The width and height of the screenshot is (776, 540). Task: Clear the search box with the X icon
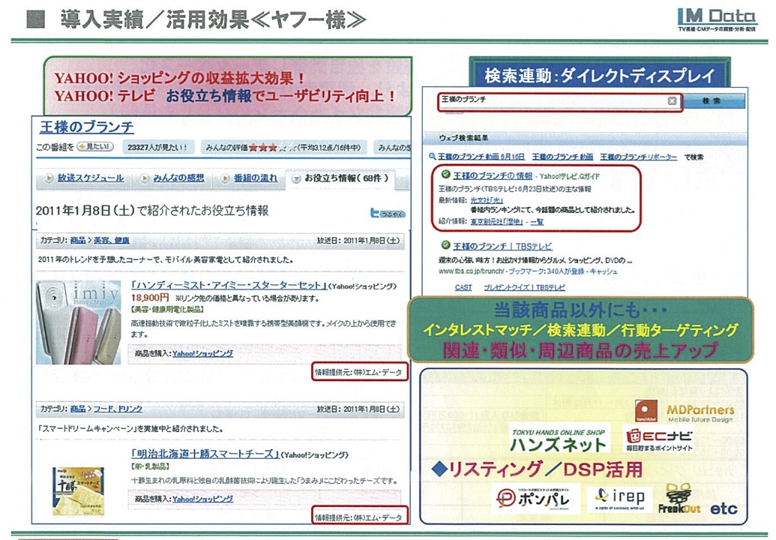(672, 101)
